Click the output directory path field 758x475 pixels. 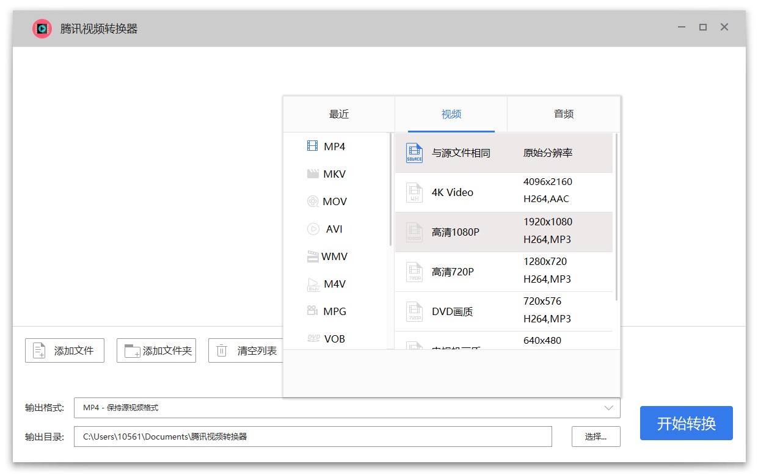click(313, 437)
